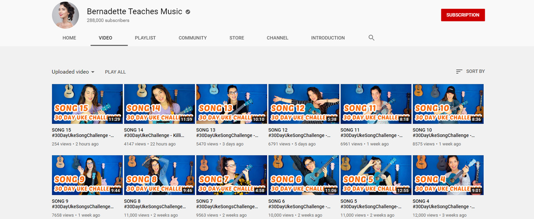The width and height of the screenshot is (534, 219).
Task: Play the SONG 4 video thumbnail
Action: [448, 175]
